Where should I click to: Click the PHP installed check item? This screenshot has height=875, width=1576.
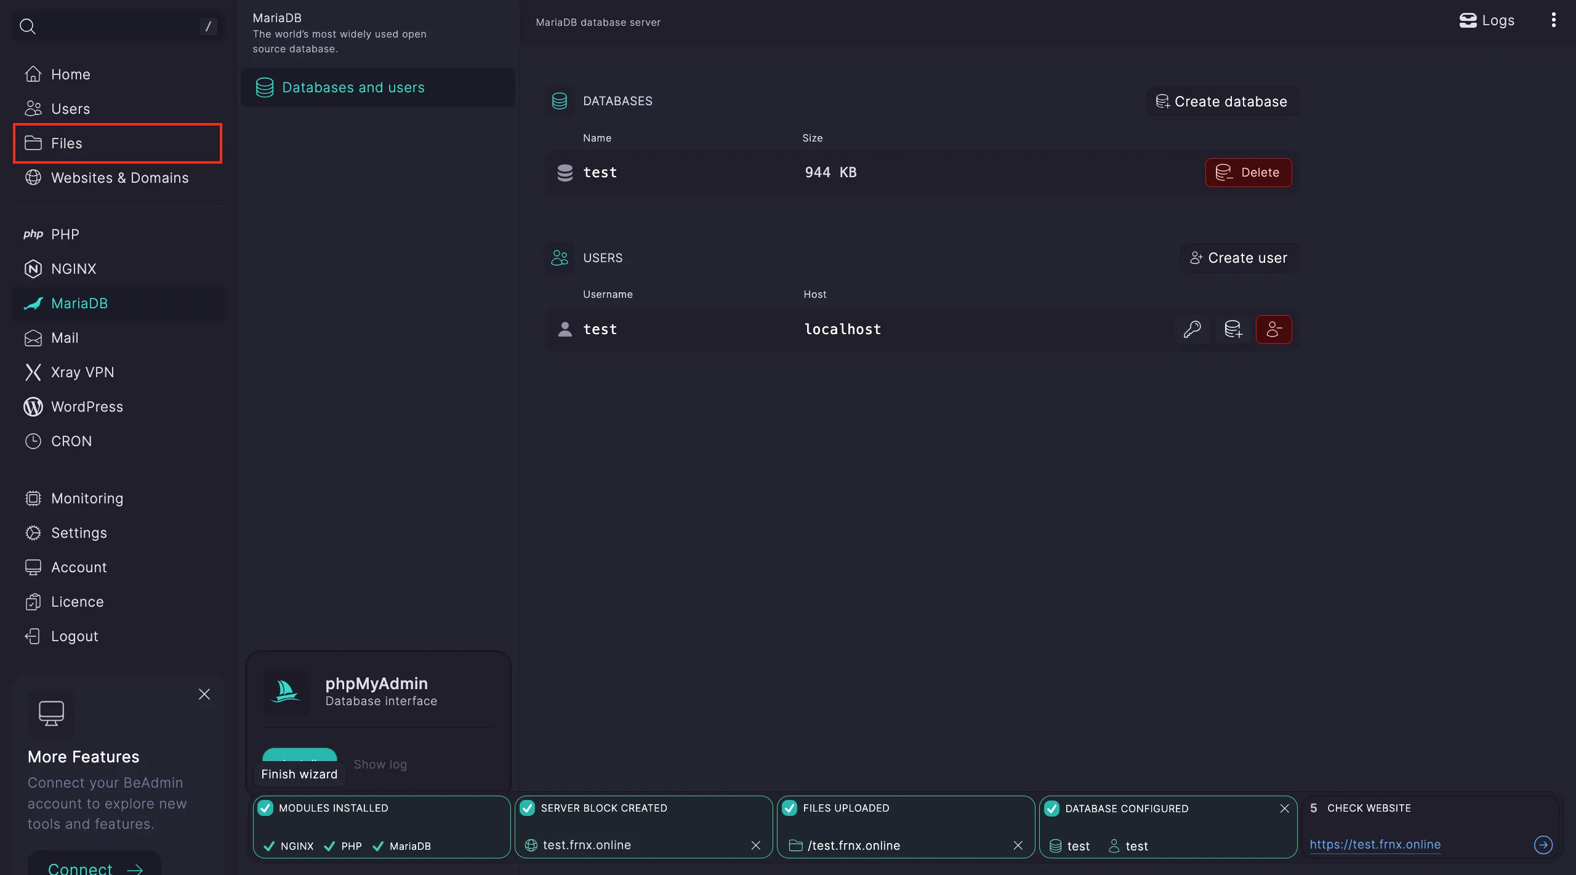tap(343, 846)
